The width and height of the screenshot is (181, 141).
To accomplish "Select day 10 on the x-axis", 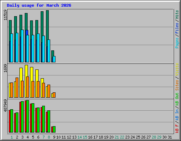I will coord(58,137).
